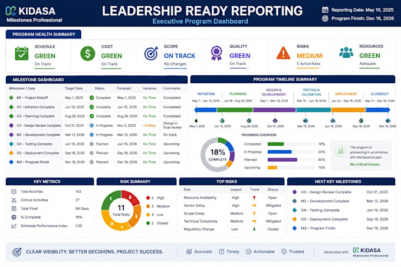The height and width of the screenshot is (267, 401).
Task: Click the May 1, 2025 timeline milestone marker
Action: click(x=196, y=121)
